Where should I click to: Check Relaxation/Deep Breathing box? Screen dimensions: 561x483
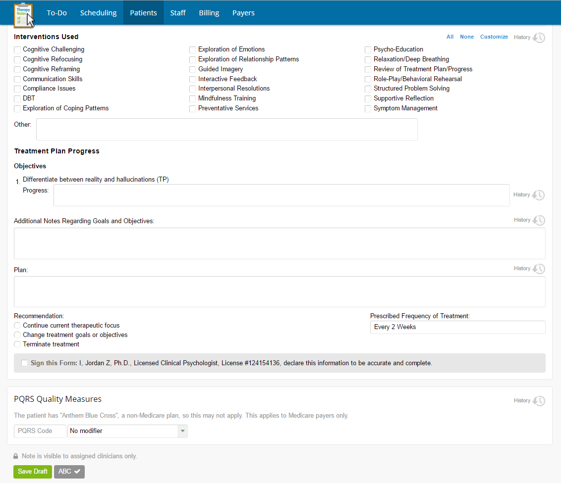[x=368, y=60]
